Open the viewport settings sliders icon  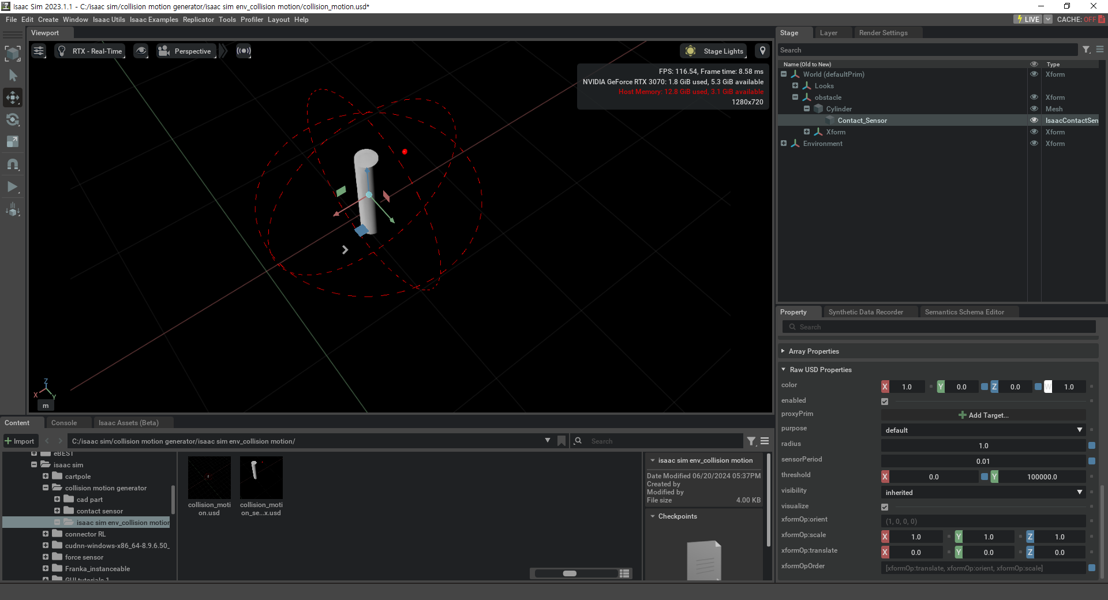[x=39, y=51]
